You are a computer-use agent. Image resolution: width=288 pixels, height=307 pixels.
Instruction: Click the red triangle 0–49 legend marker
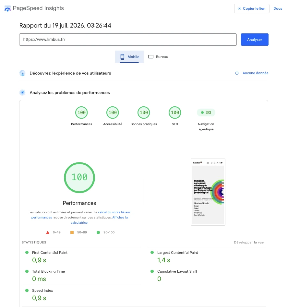tap(48, 232)
